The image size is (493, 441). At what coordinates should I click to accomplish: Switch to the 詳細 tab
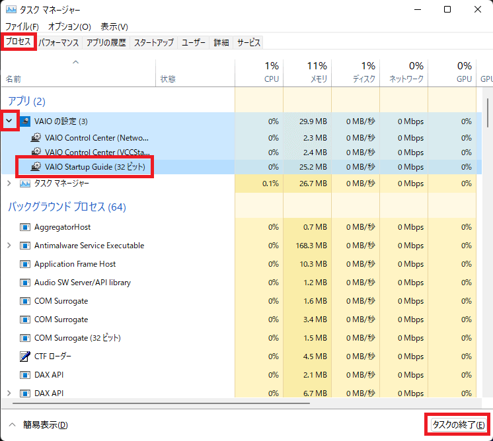(x=221, y=42)
